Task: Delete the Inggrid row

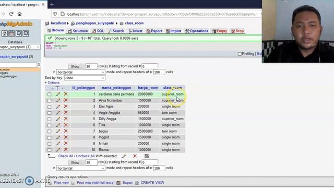Action: click(x=66, y=137)
